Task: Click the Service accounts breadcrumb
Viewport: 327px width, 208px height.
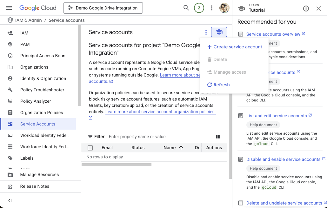Action: [x=67, y=20]
